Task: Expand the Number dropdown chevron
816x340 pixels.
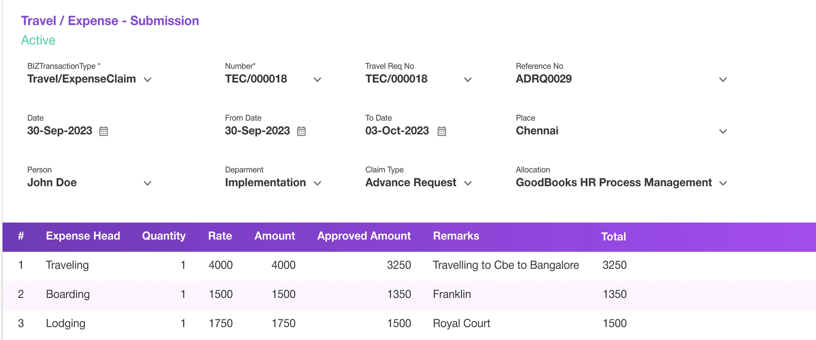Action: coord(317,80)
